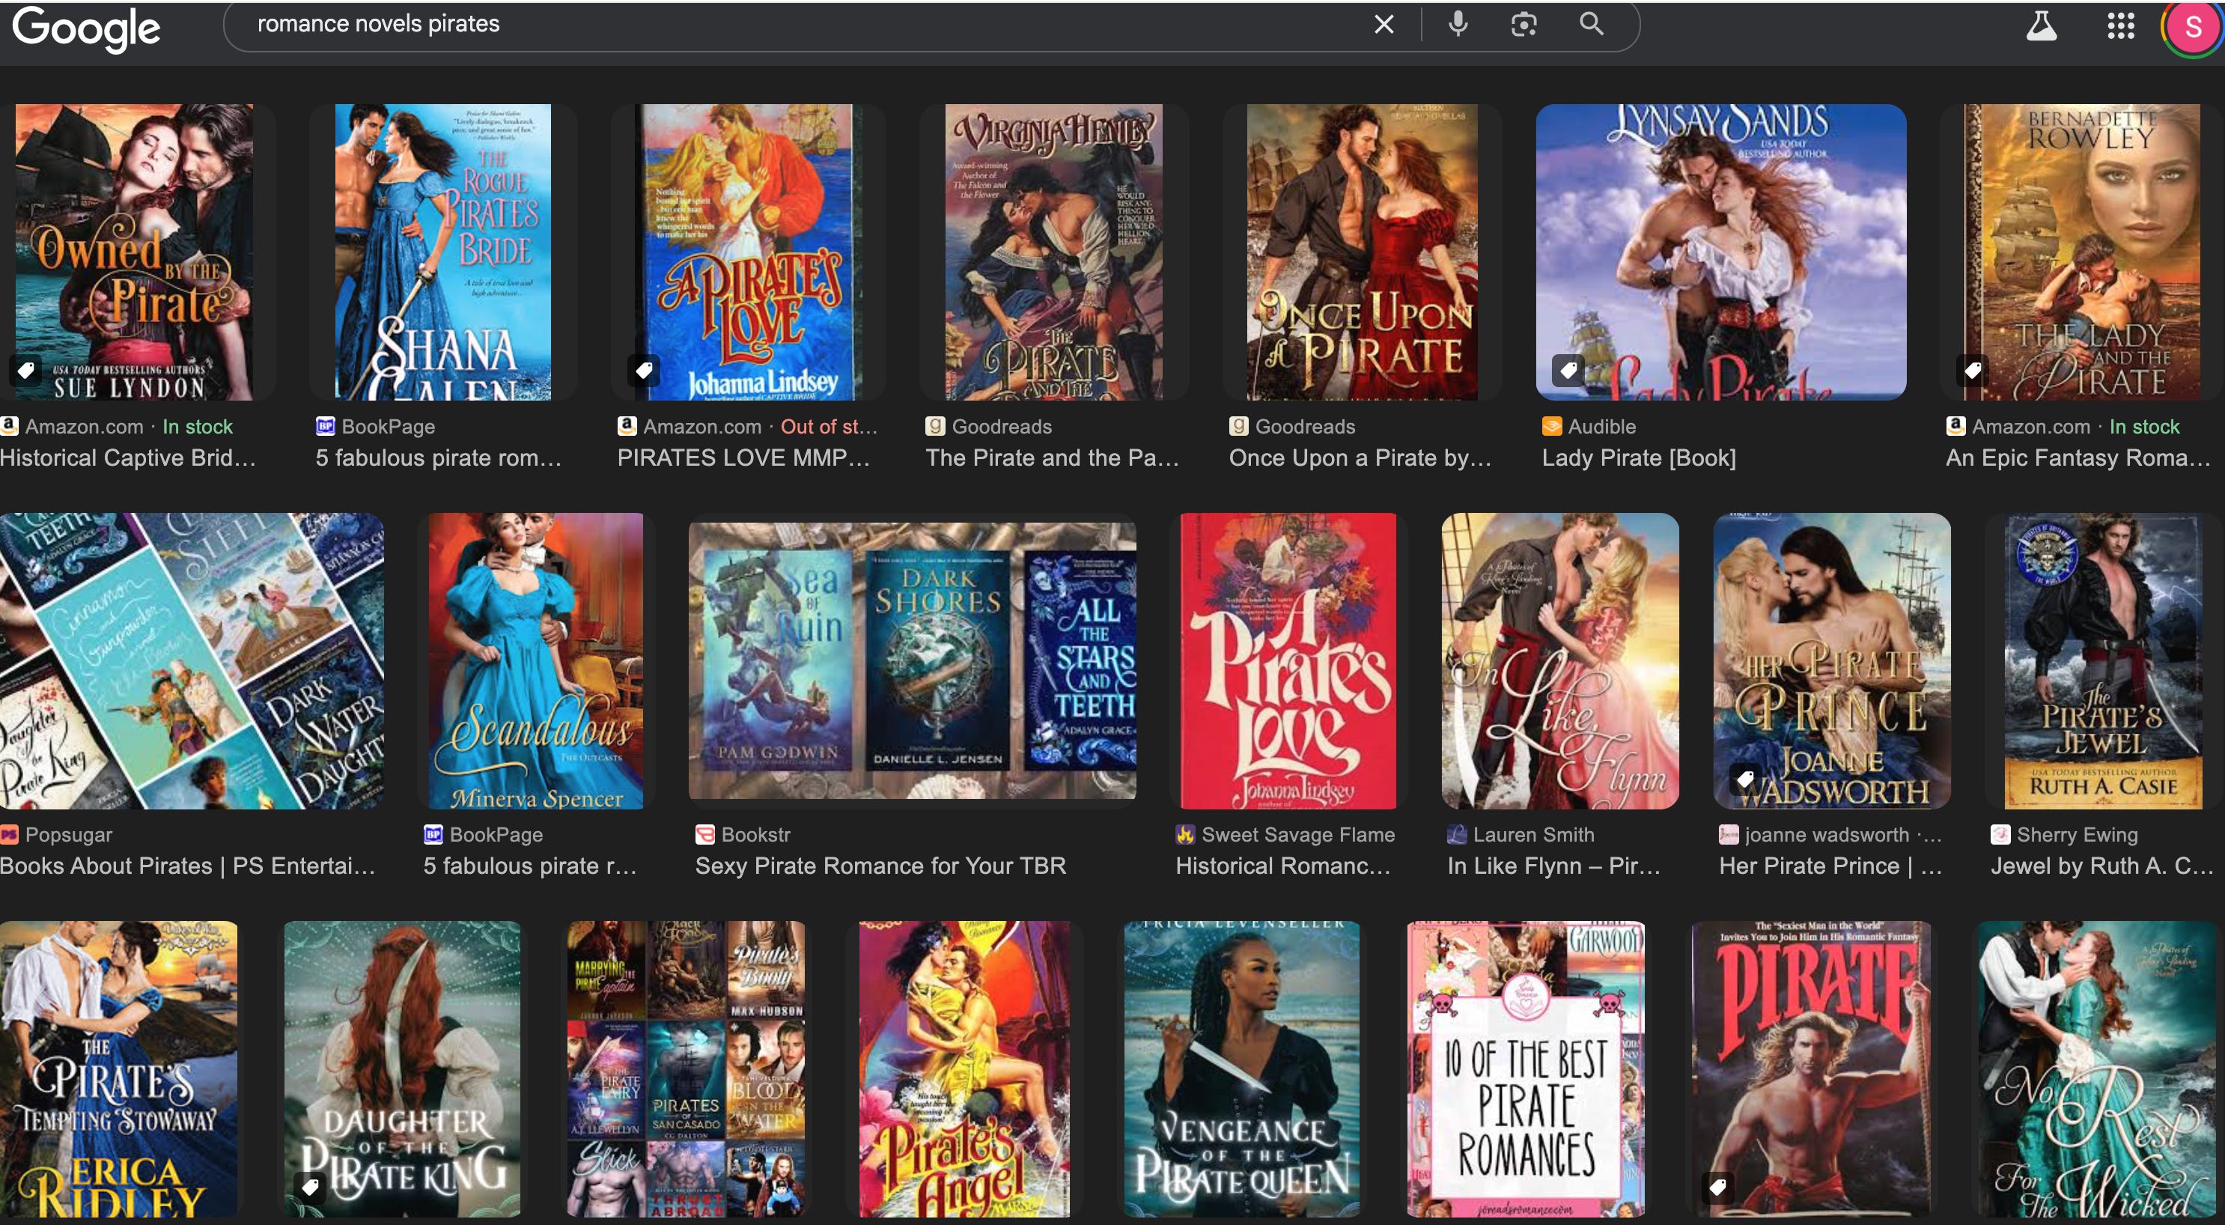2225x1225 pixels.
Task: Open Historical Captive Bride Amazon result link
Action: [128, 458]
